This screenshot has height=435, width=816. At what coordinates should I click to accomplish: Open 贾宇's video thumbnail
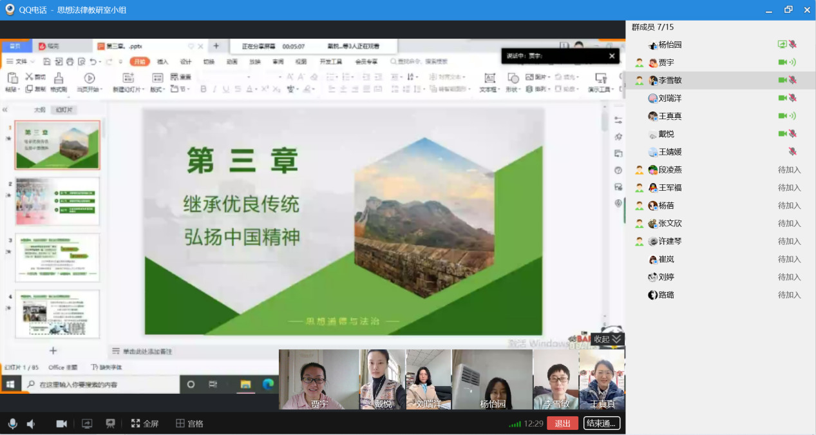coord(319,380)
